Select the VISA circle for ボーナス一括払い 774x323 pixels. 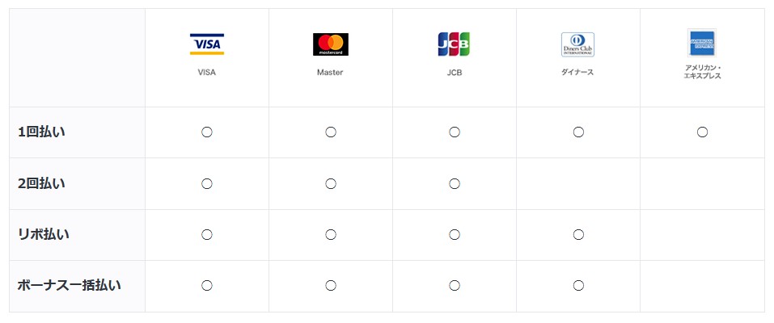(207, 286)
